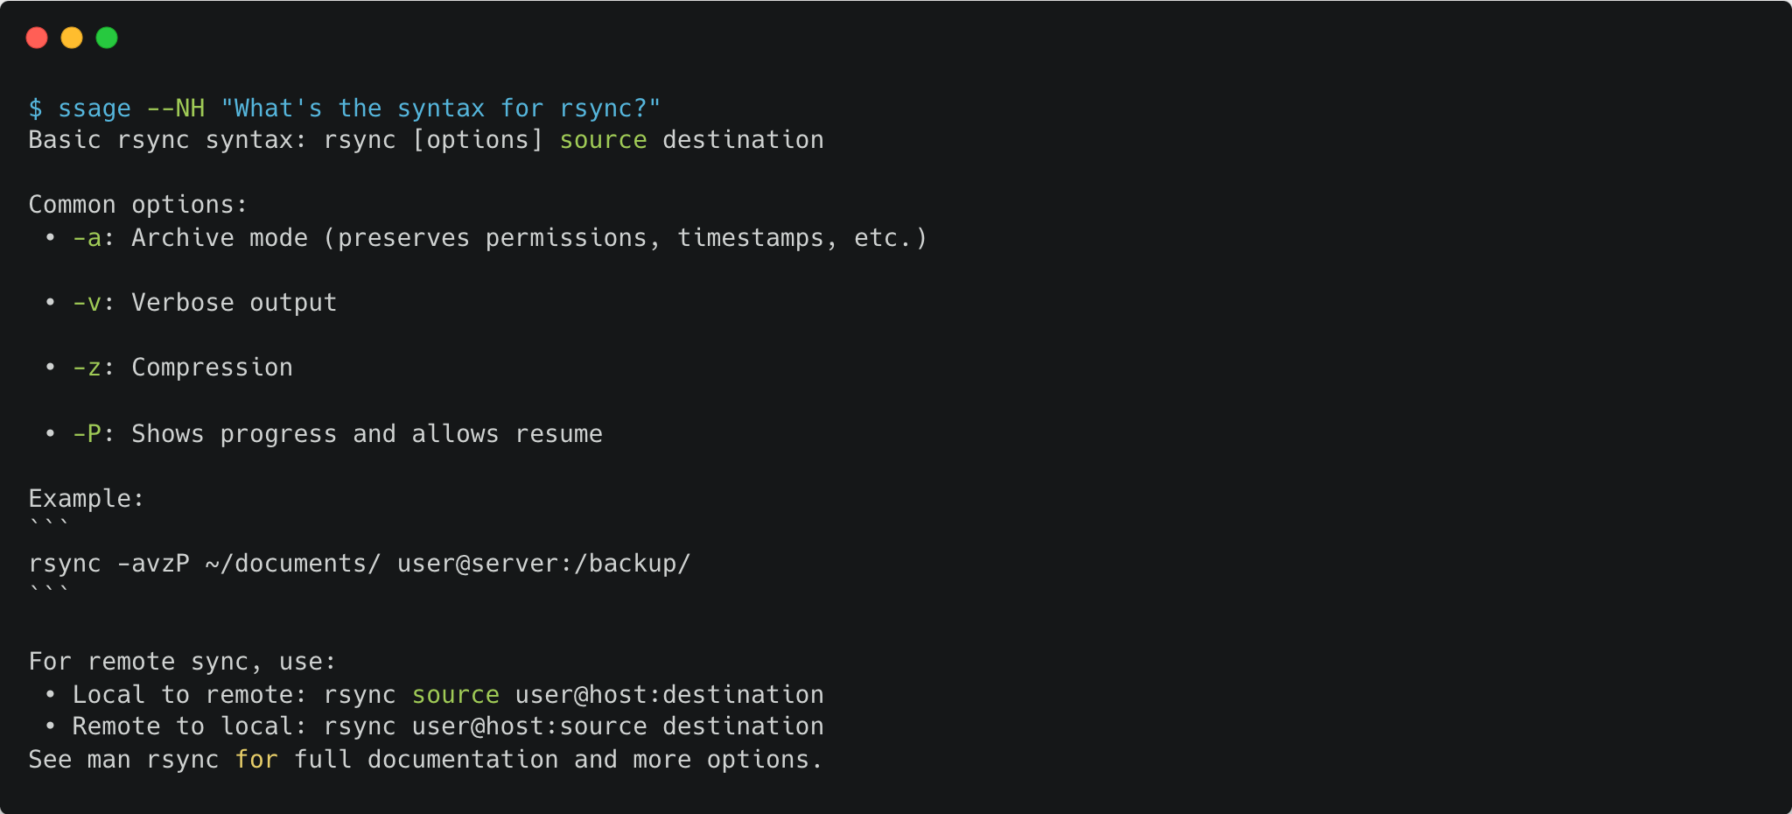Click user@server:/backup/ in the example
Viewport: 1792px width, 814px height.
point(544,564)
